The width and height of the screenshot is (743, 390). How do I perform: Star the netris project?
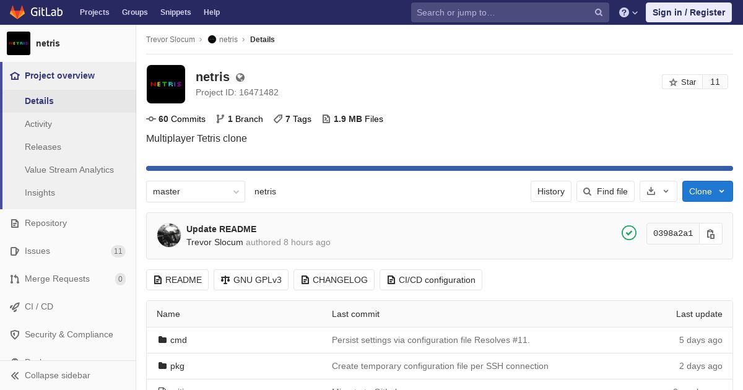click(x=682, y=82)
